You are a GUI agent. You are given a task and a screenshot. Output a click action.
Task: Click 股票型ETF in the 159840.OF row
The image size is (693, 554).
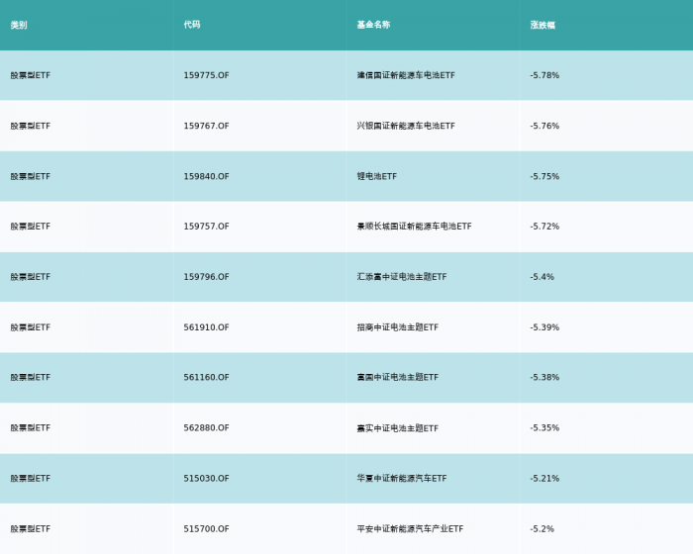coord(31,176)
